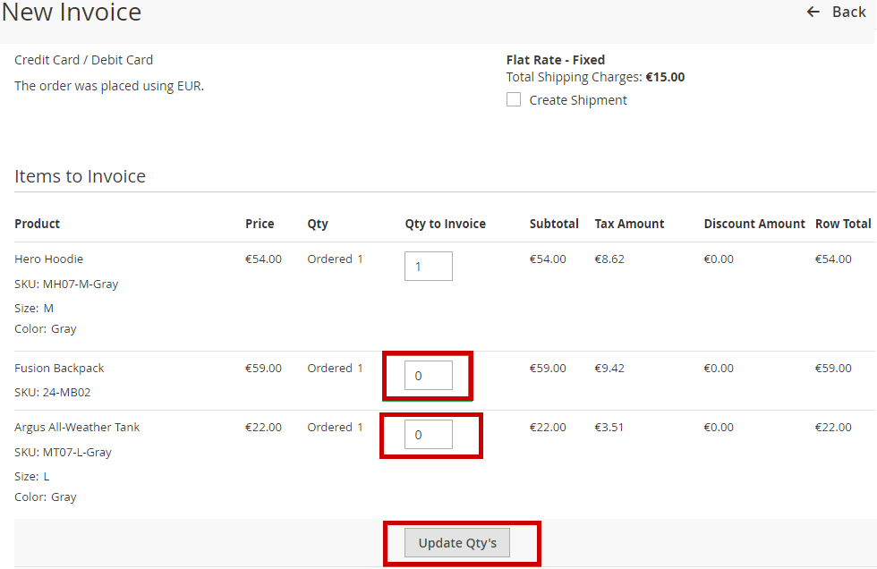Click the Create Shipment label

tap(578, 100)
